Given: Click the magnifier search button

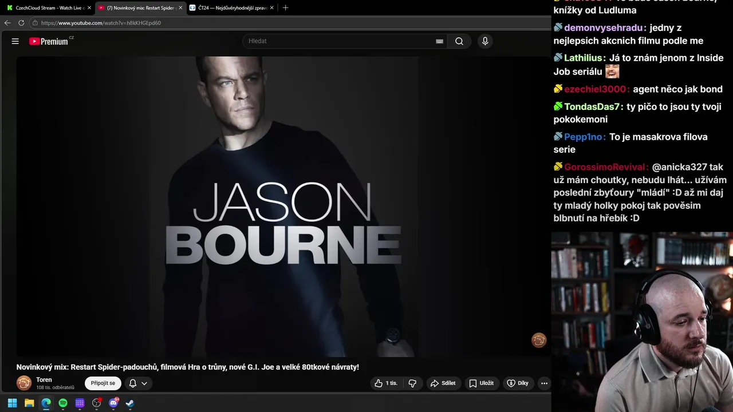Looking at the screenshot, I should (x=459, y=41).
